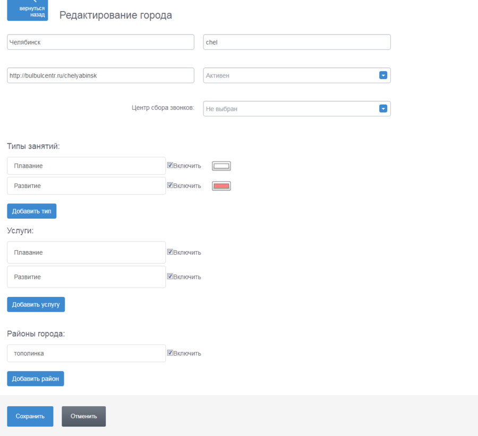Click the blue arrow of the 'Активен' dropdown
Screen dimensions: 478x436
[383, 75]
